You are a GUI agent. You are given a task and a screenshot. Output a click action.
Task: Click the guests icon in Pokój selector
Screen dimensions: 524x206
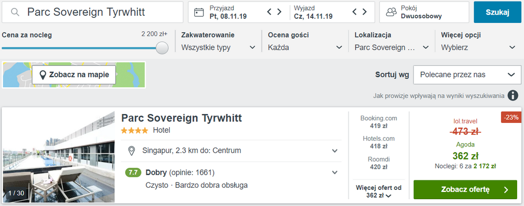(x=391, y=13)
